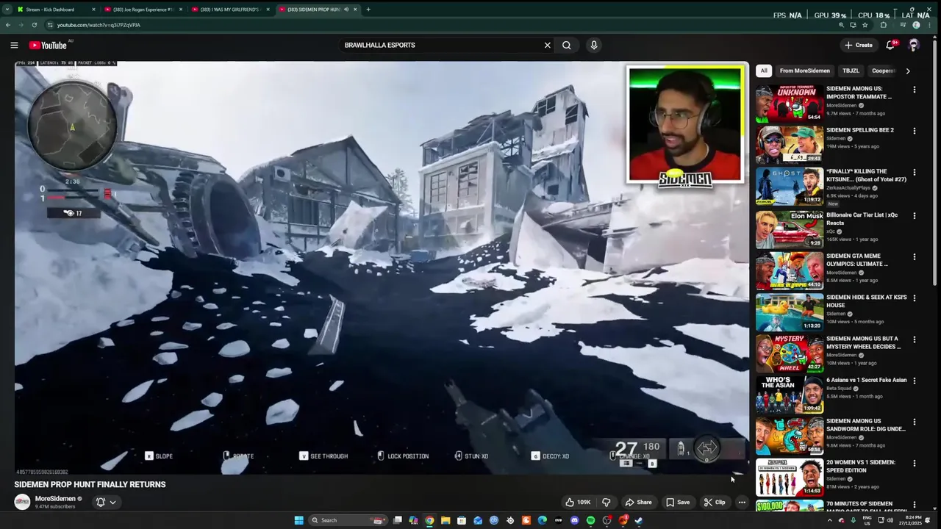The width and height of the screenshot is (941, 529).
Task: Open the MoreSidemen channel avatar
Action: (x=22, y=502)
